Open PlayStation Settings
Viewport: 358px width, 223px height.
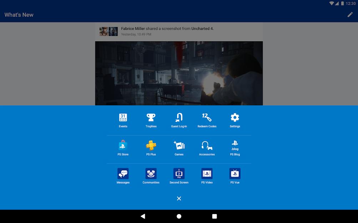tap(235, 118)
